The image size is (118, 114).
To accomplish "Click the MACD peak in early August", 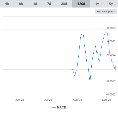I will click(x=82, y=33).
